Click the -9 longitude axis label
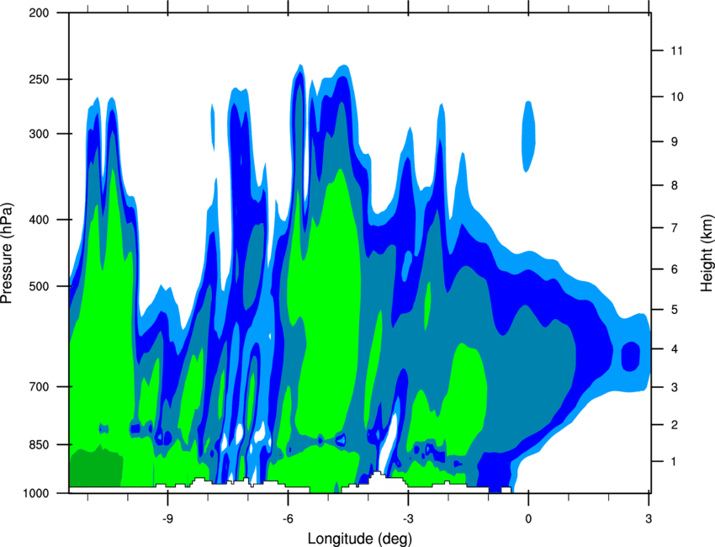 pyautogui.click(x=167, y=519)
